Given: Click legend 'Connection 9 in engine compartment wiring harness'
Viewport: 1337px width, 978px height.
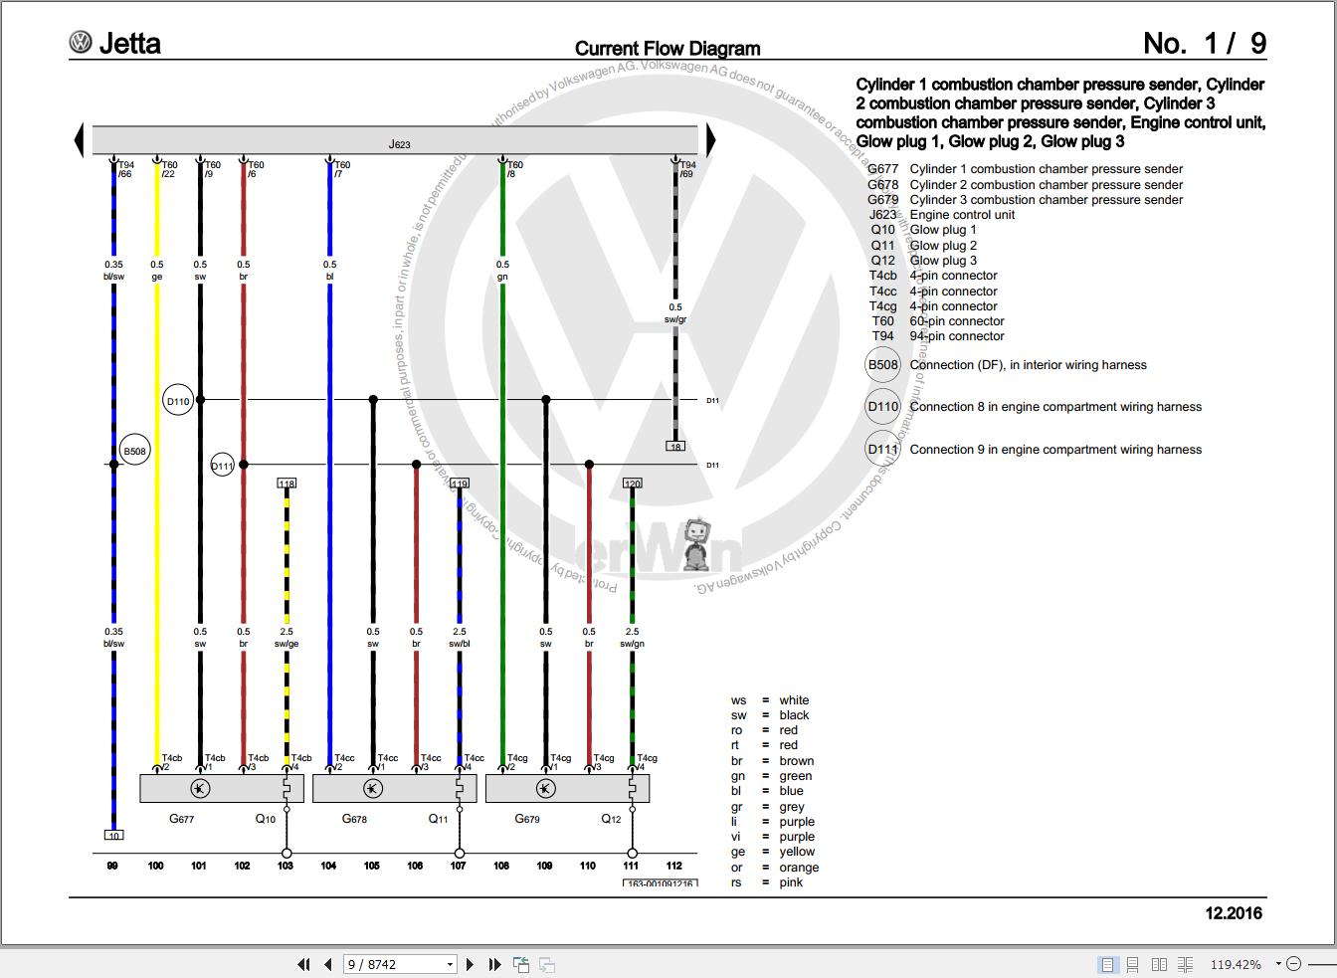Looking at the screenshot, I should click(x=1055, y=450).
